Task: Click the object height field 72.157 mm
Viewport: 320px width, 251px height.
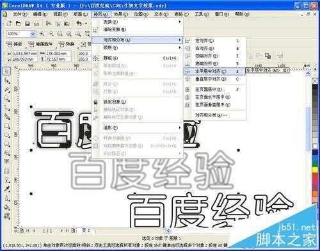Action: 58,59
